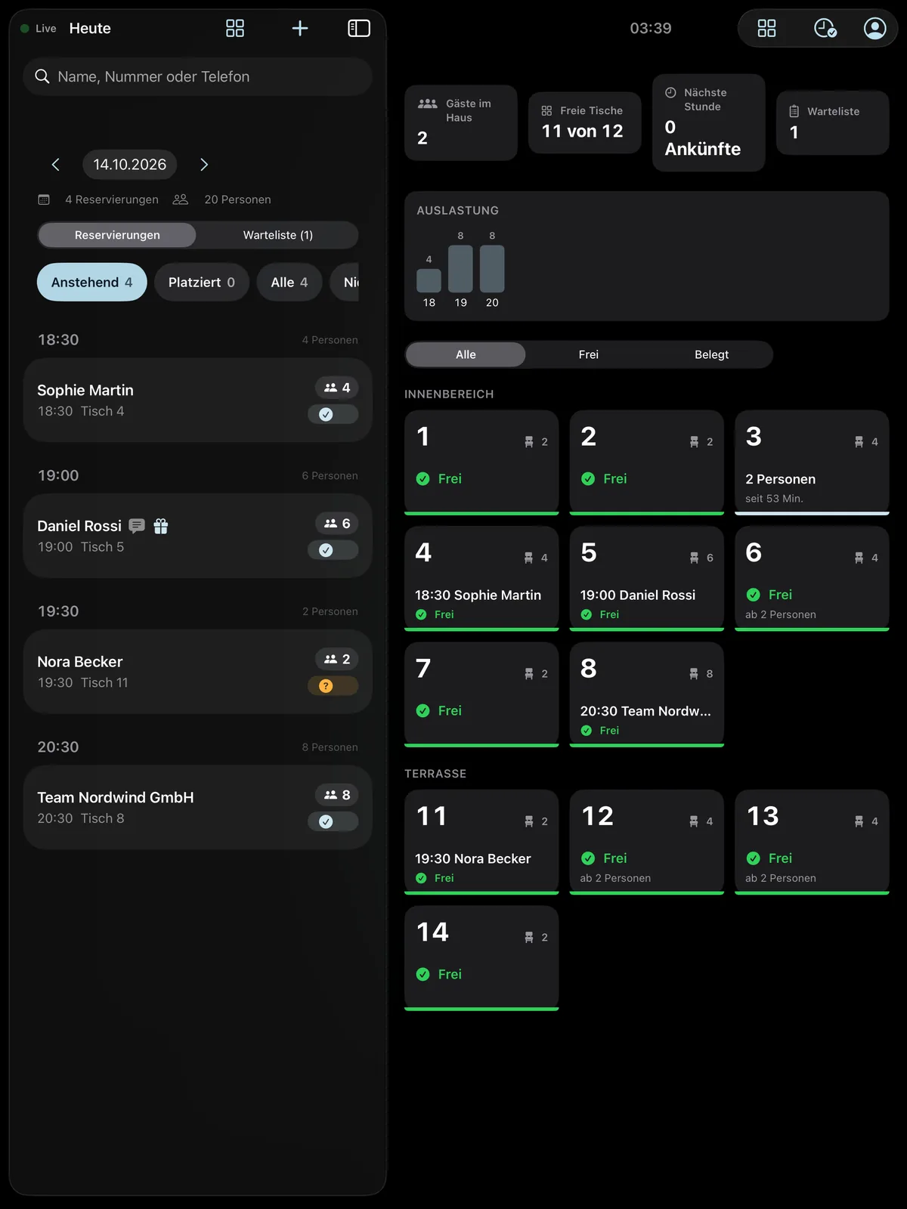
Task: Open the Warteliste stat card
Action: (x=833, y=122)
